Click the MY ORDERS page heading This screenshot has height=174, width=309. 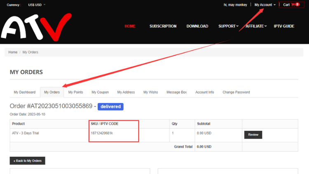tap(26, 72)
